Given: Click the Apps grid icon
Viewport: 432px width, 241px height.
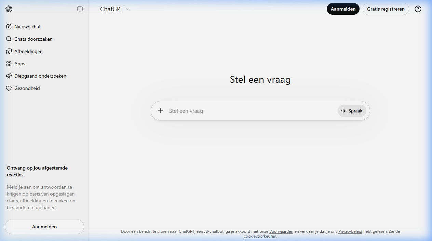Looking at the screenshot, I should pyautogui.click(x=9, y=64).
